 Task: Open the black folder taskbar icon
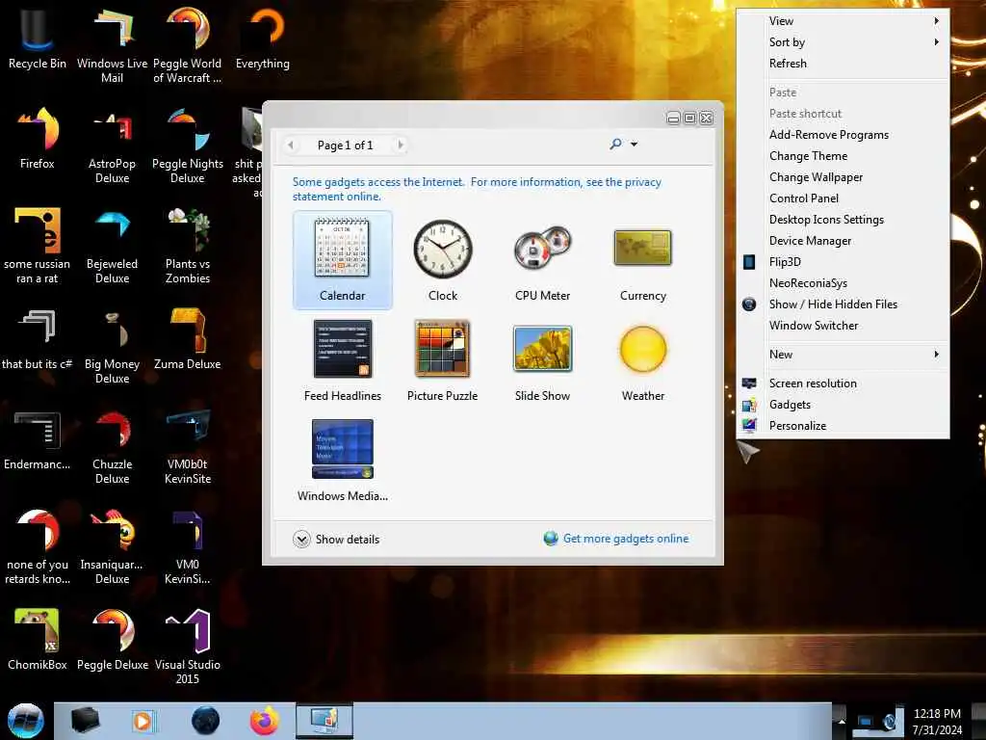point(85,721)
